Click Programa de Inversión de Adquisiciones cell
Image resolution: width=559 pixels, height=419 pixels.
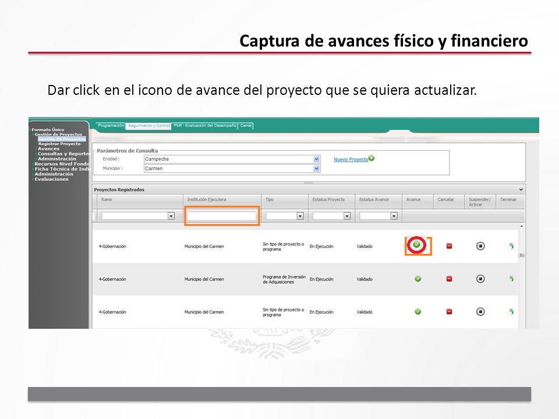click(284, 279)
